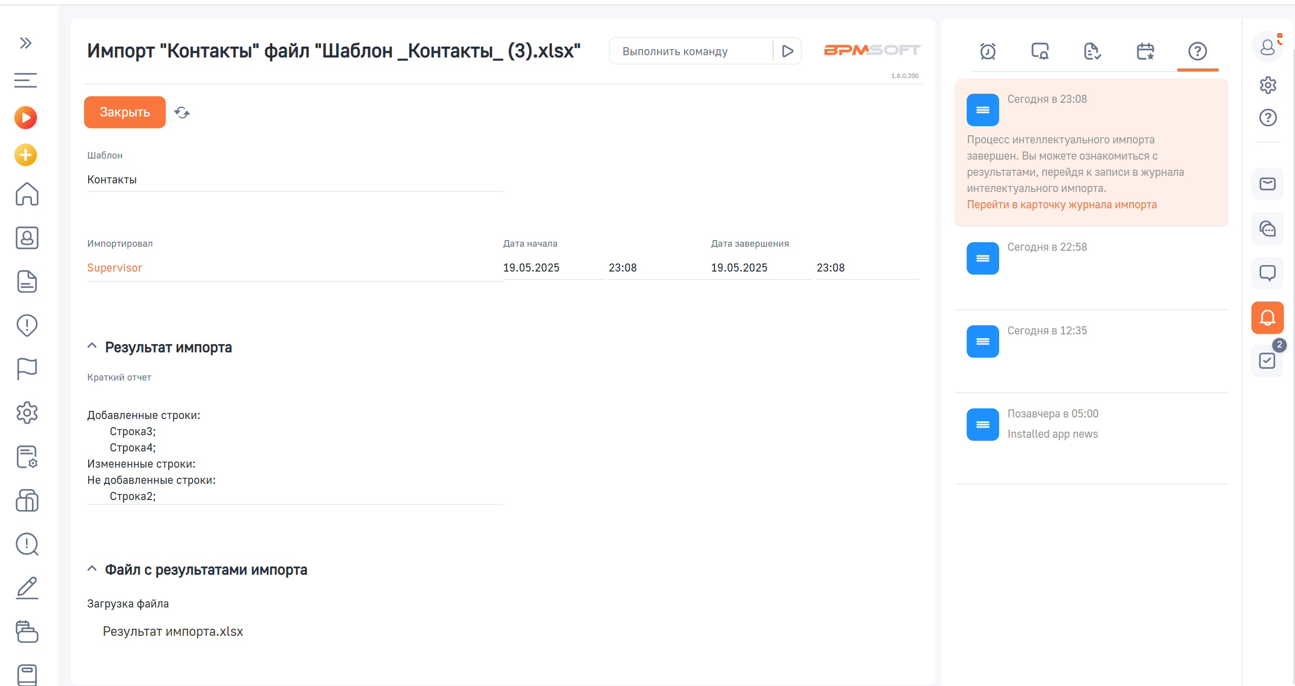1295x686 pixels.
Task: Open the Supervisor user link
Action: pyautogui.click(x=115, y=268)
